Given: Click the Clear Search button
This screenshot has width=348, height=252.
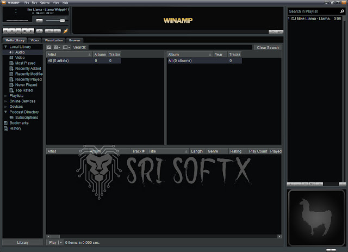Looking at the screenshot, I should tap(268, 47).
